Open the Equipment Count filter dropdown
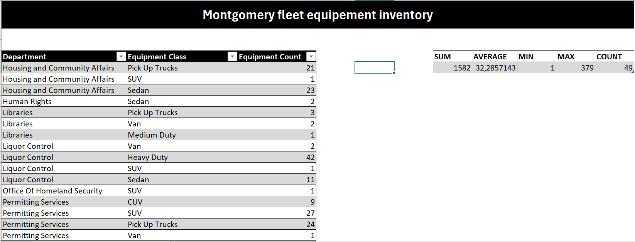This screenshot has width=635, height=242. [x=311, y=57]
